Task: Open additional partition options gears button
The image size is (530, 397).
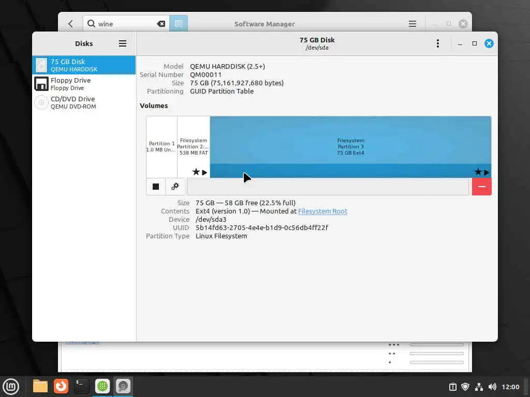Action: click(175, 187)
